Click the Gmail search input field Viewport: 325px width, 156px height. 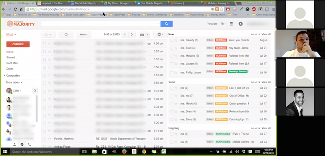(x=101, y=24)
